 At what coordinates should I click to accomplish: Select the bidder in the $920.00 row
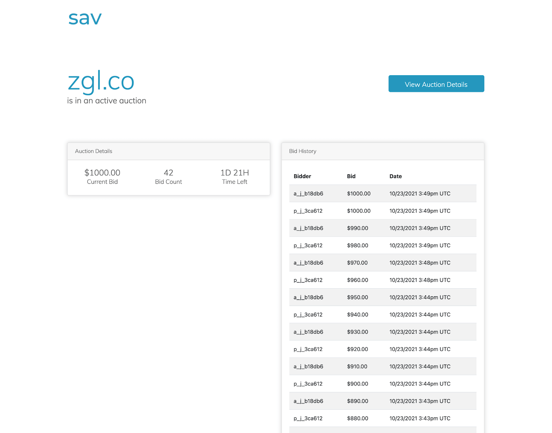[308, 349]
